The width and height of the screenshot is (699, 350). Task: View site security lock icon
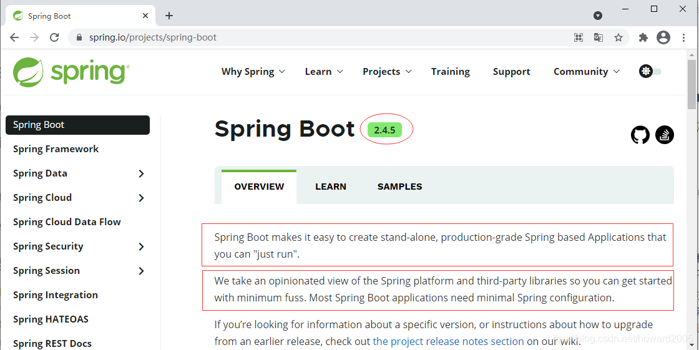[79, 37]
